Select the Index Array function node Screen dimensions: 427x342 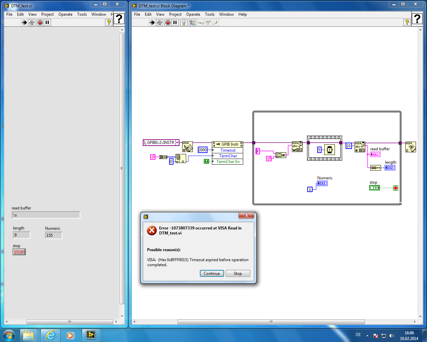[181, 158]
